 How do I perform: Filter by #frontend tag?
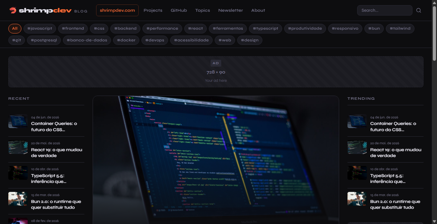point(73,29)
